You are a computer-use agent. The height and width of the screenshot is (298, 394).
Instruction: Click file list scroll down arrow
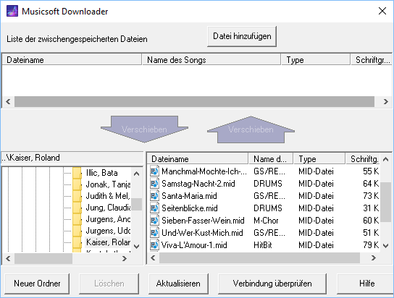[x=386, y=246]
